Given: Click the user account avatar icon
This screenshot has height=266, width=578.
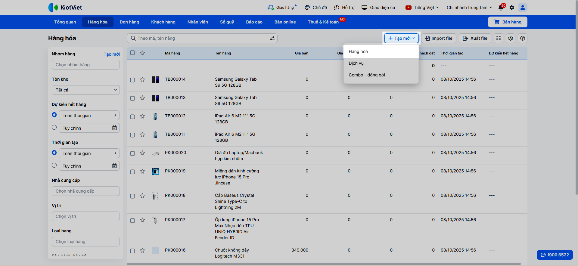Looking at the screenshot, I should (x=523, y=8).
